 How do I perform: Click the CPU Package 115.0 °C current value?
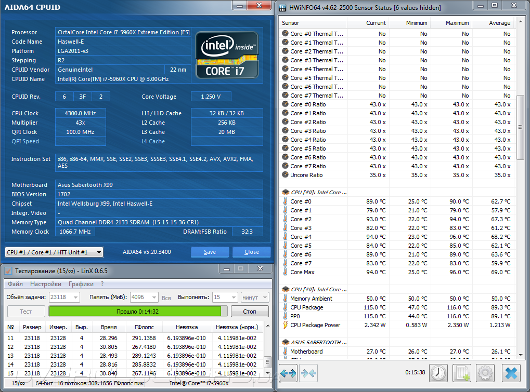pyautogui.click(x=374, y=307)
